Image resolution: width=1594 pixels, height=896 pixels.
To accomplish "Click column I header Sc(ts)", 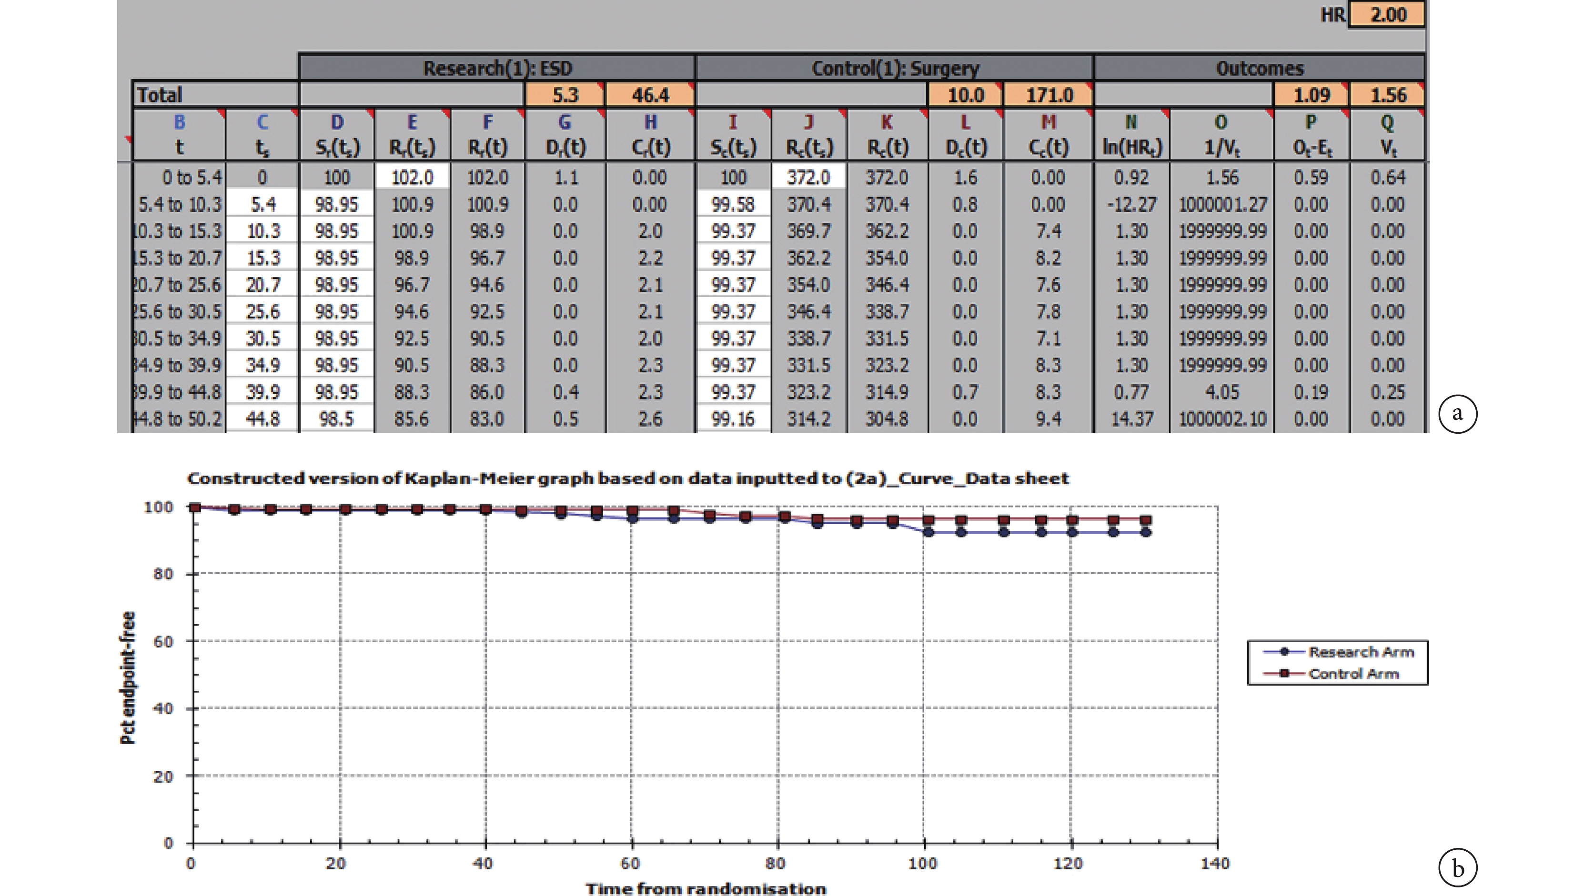I will (x=733, y=135).
